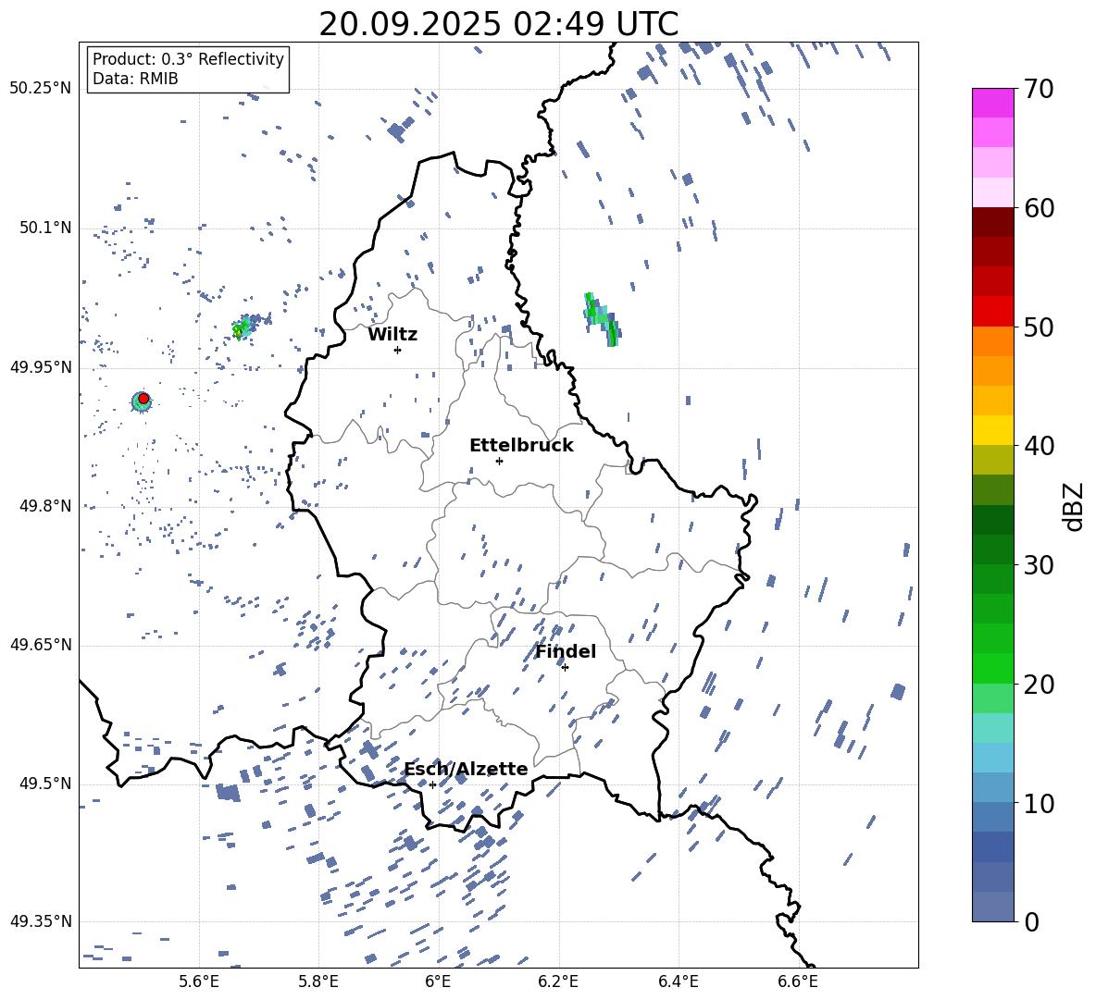Click the title "20.09.2025 02:49 UTC"
Viewport: 1096px width, 1000px height.
[x=498, y=24]
